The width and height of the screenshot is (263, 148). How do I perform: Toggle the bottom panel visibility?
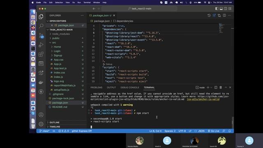point(221,9)
